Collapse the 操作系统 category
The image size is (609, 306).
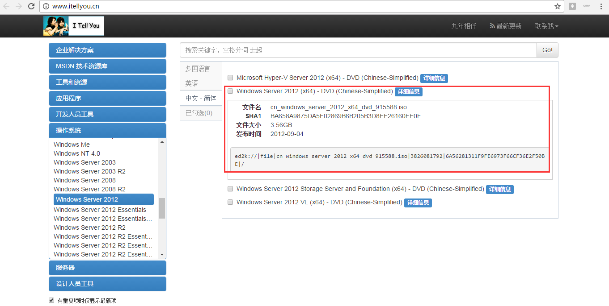107,130
